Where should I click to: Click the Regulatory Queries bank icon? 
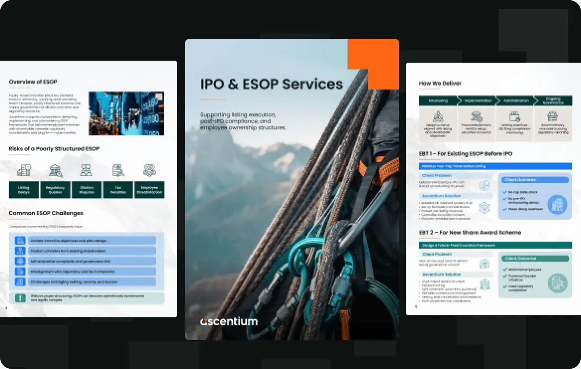[x=55, y=171]
